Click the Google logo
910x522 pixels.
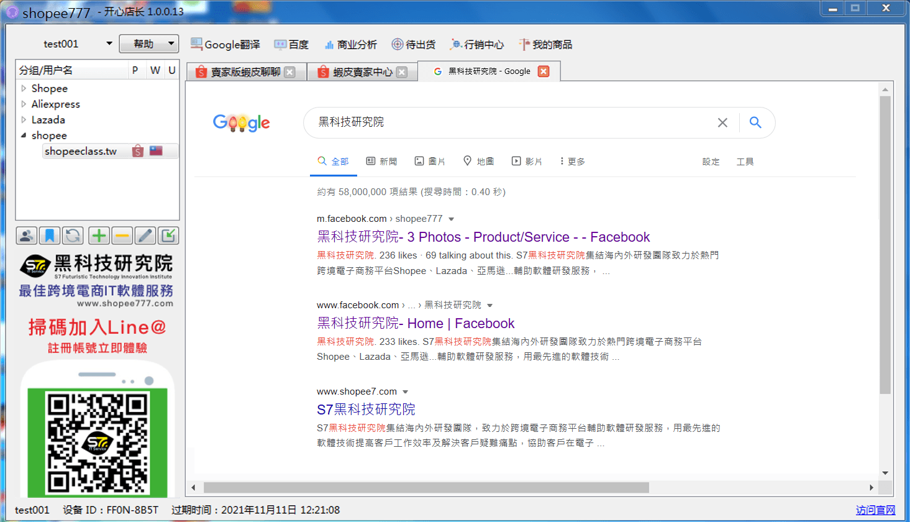(x=242, y=123)
